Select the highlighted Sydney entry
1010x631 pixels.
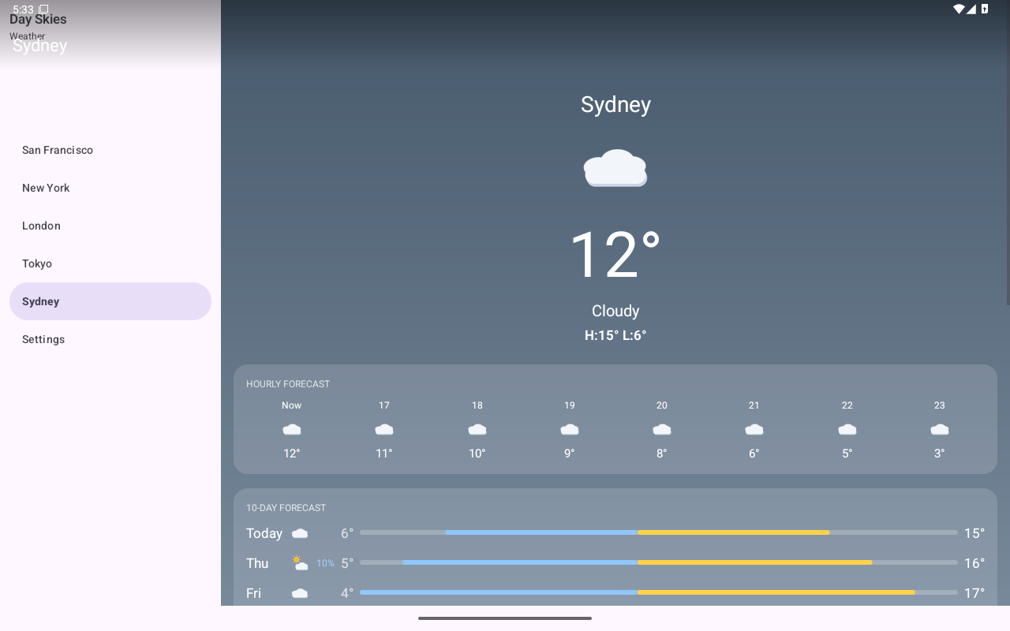(x=110, y=301)
